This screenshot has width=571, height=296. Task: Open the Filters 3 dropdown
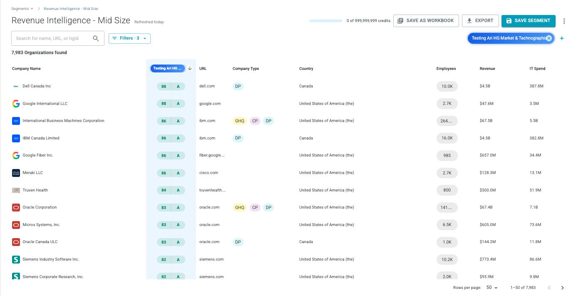point(129,38)
